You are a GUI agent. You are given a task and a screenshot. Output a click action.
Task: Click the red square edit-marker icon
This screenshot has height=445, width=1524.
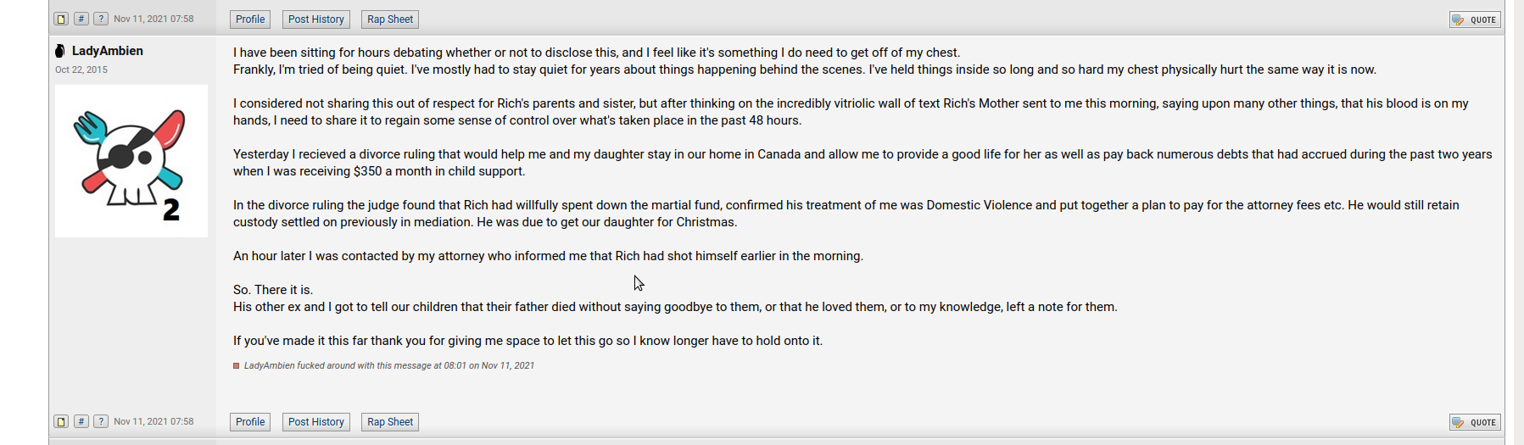tap(237, 366)
